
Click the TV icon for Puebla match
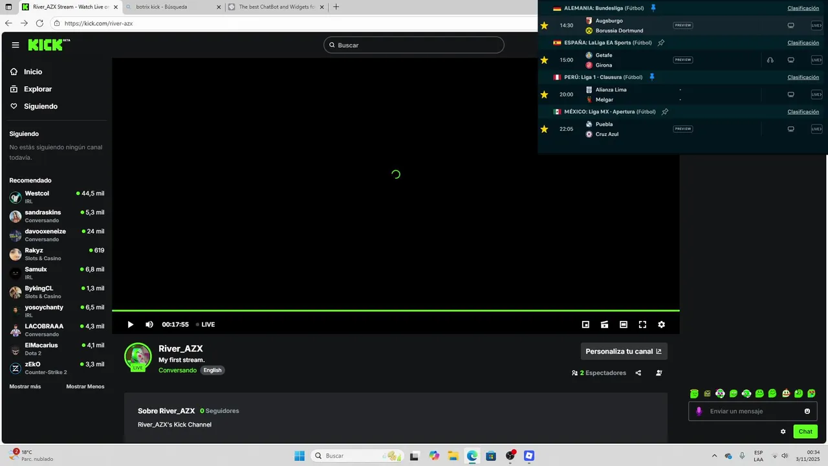[x=790, y=129]
